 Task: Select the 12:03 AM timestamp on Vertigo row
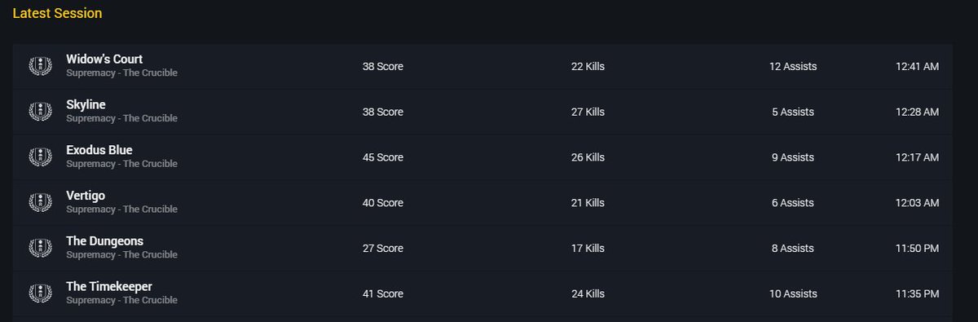click(917, 203)
